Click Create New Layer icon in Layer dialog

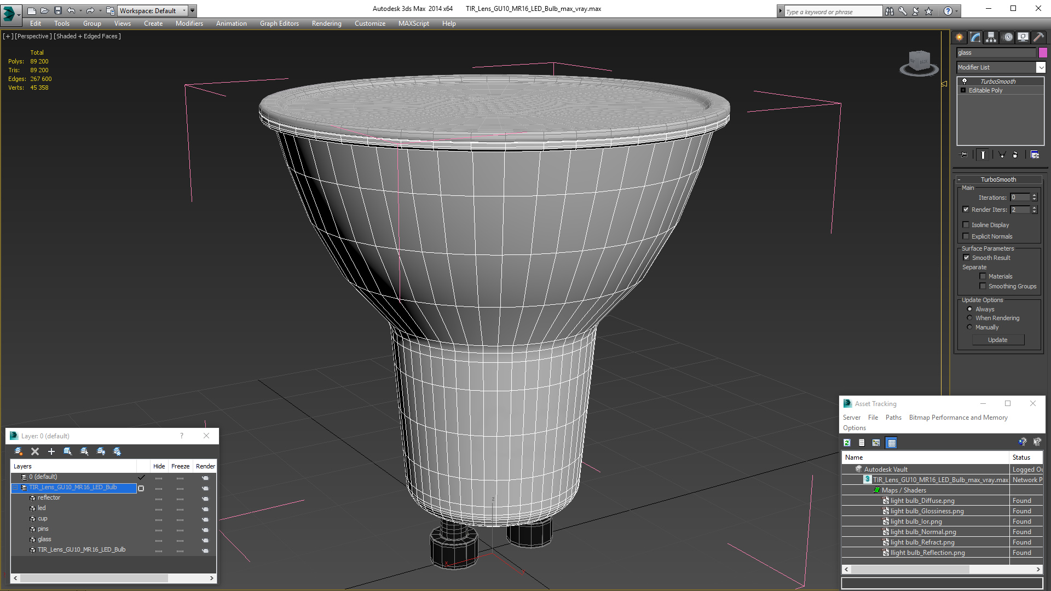19,451
